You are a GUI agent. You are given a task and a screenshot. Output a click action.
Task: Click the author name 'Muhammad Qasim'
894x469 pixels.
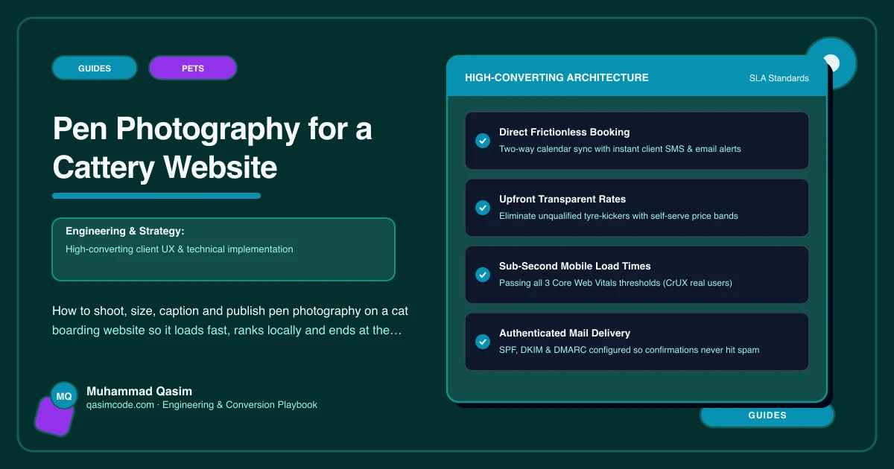(x=139, y=391)
